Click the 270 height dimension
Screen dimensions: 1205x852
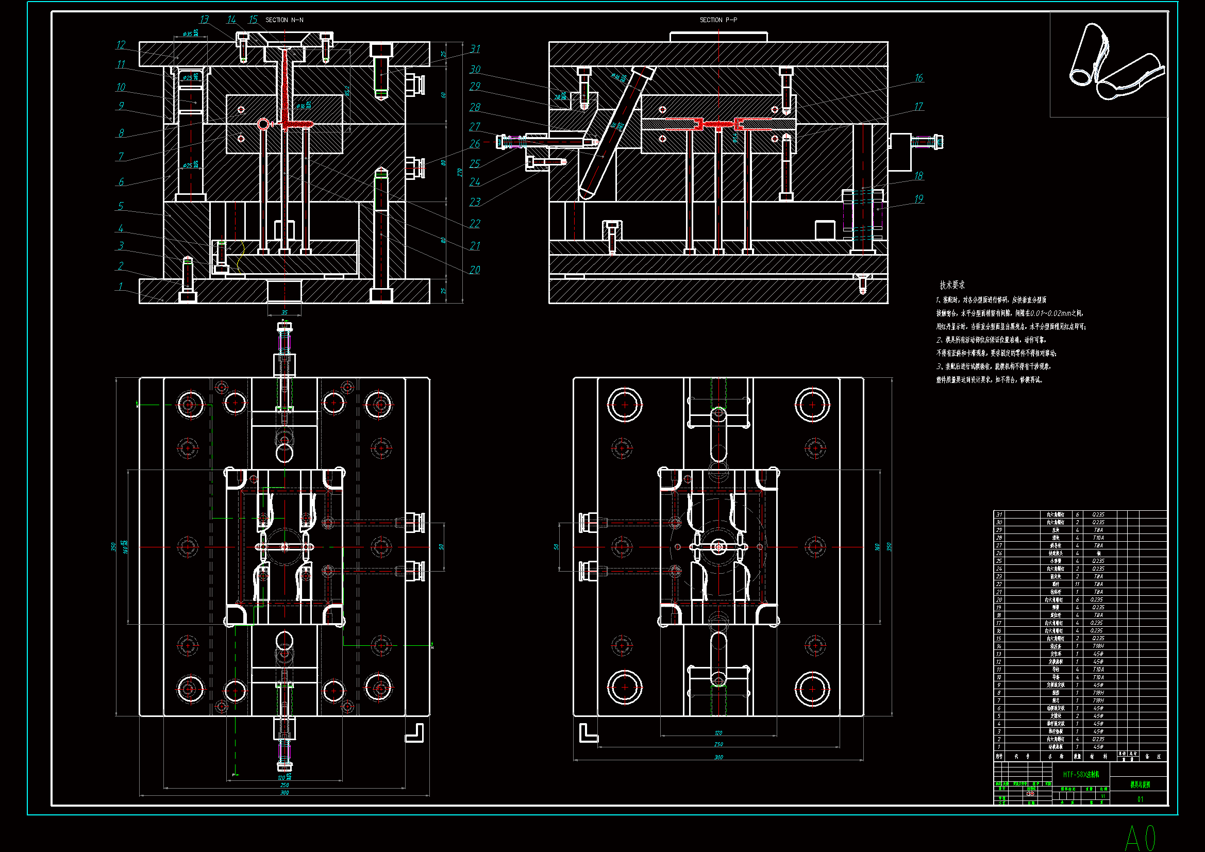460,172
